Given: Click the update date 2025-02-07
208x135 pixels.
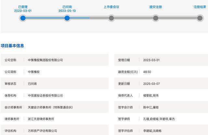Looking at the screenshot, I should (151, 84).
